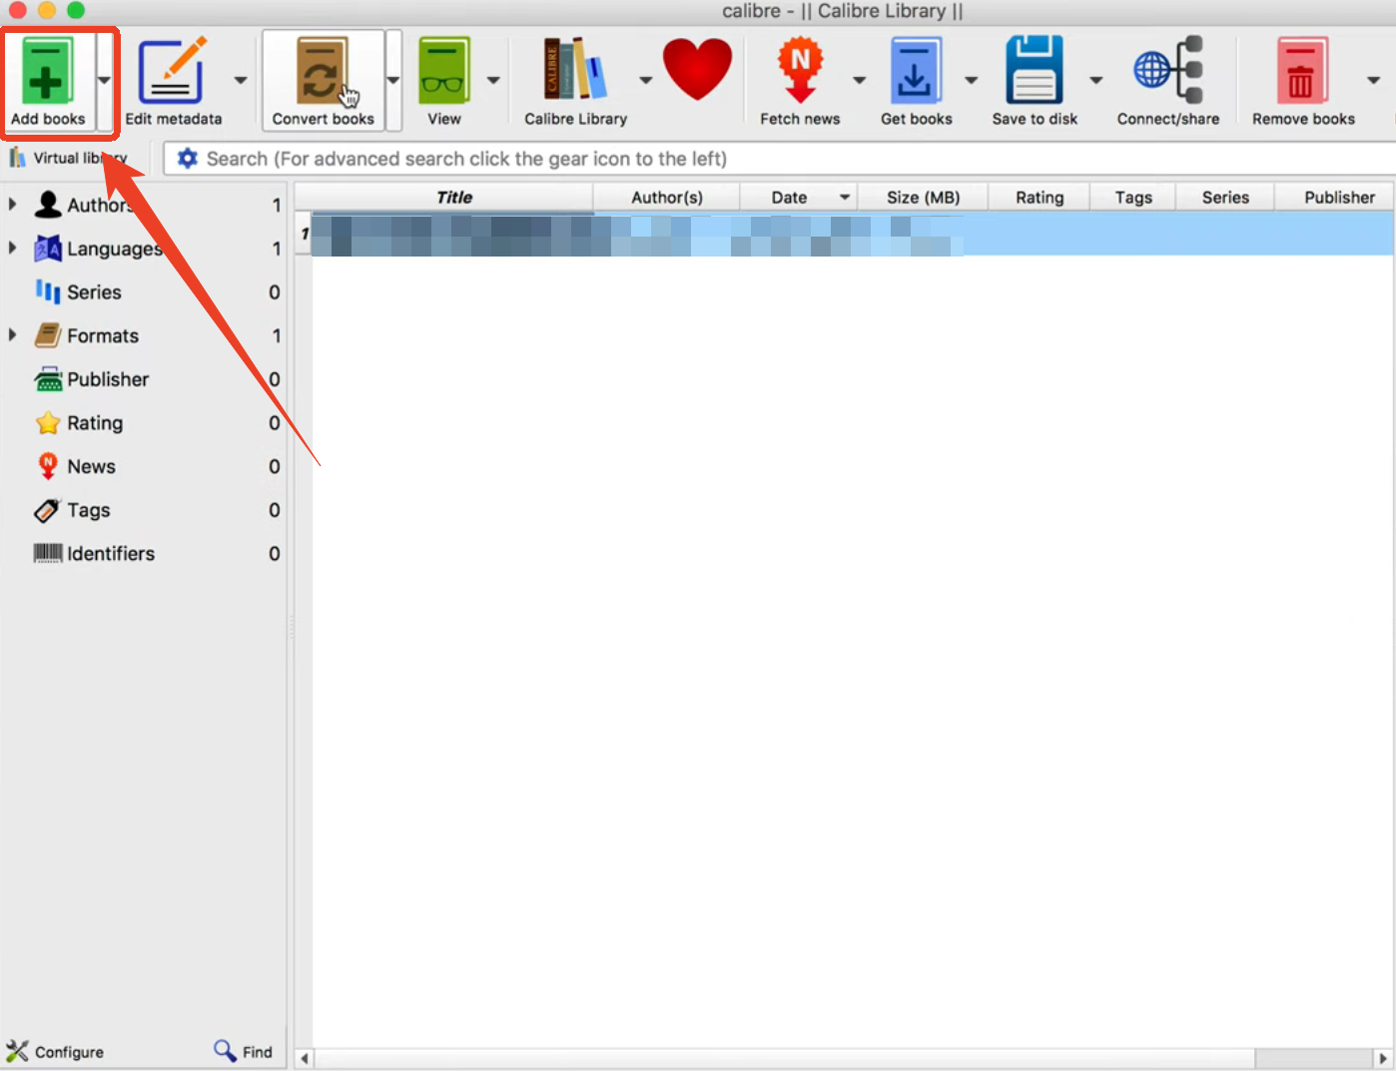
Task: Open the Save to disk dropdown arrow
Action: (x=1095, y=80)
